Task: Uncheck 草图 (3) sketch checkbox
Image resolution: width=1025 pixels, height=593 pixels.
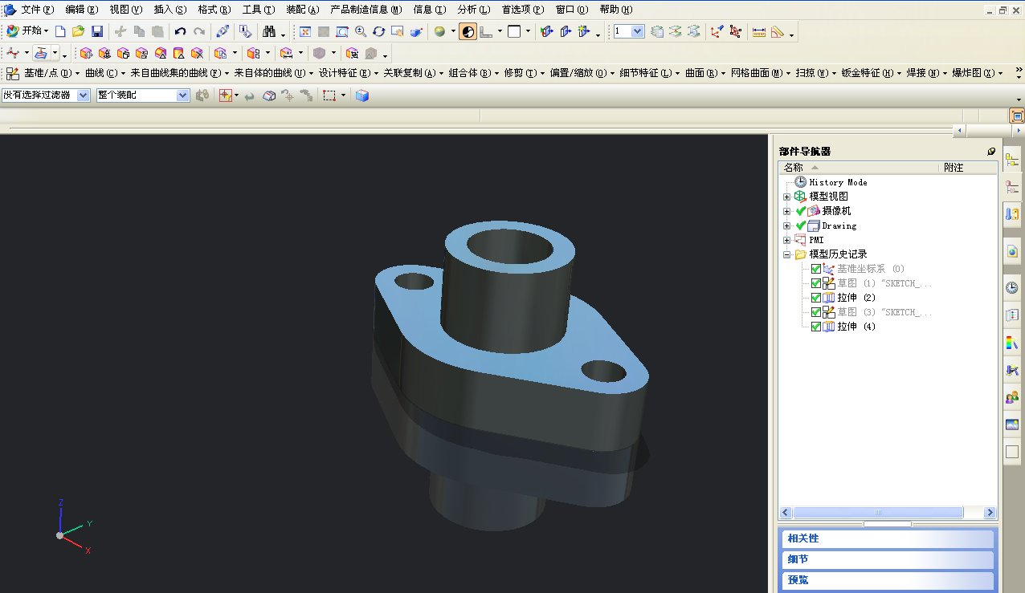Action: coord(816,312)
